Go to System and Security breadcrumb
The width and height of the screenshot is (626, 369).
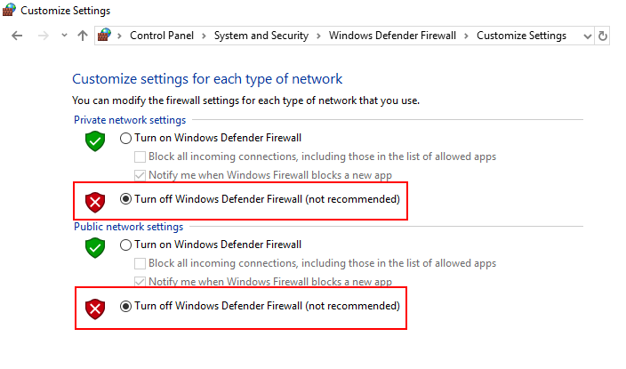pyautogui.click(x=261, y=36)
